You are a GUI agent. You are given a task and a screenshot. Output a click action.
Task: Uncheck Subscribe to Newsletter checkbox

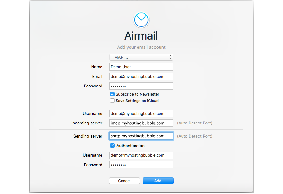(112, 94)
